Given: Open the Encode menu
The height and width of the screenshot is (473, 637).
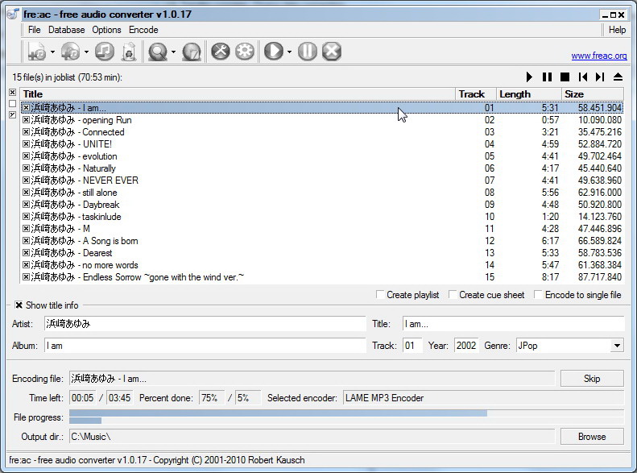Looking at the screenshot, I should [143, 30].
